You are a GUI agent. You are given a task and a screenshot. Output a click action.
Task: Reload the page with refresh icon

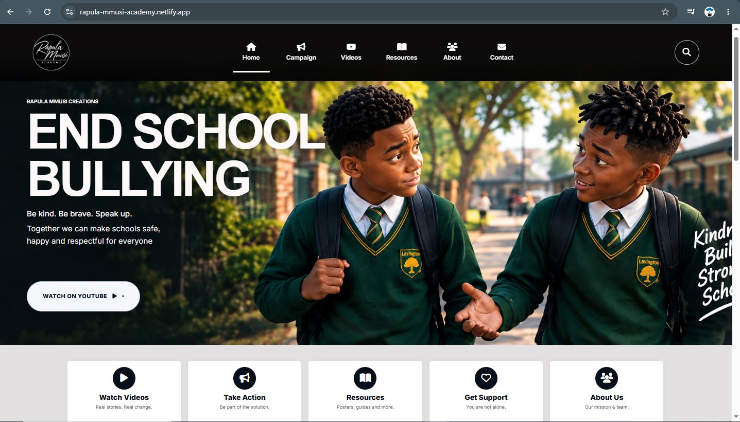pos(47,12)
